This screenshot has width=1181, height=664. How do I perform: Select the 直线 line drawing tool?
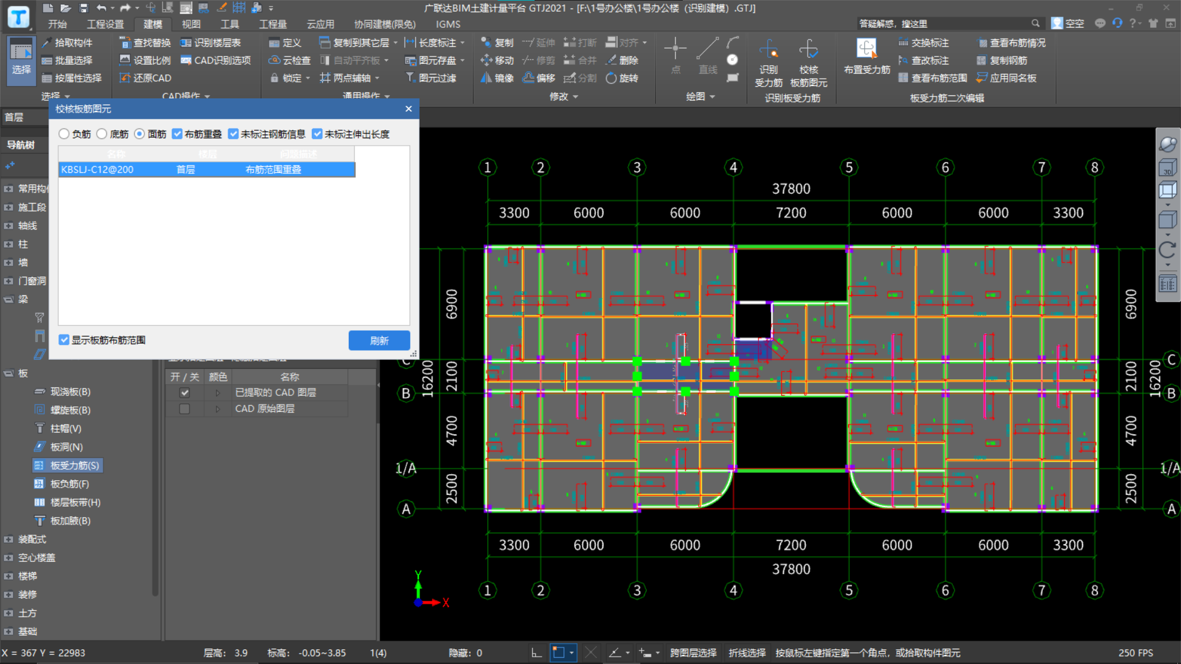707,55
